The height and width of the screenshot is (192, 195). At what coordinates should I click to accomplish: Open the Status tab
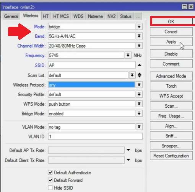[126, 16]
